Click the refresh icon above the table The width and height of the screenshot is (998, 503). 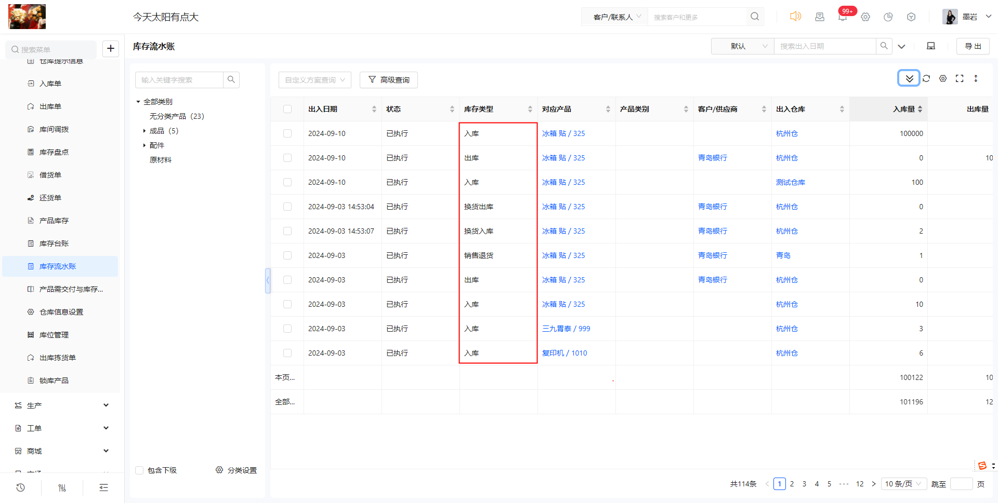click(926, 78)
